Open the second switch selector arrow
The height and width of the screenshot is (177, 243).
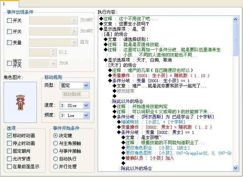click(74, 31)
